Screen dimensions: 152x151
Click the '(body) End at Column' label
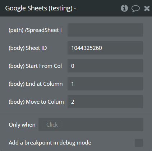(x=36, y=84)
